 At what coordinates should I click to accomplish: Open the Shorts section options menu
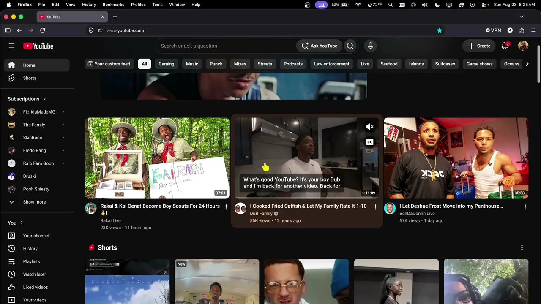(x=522, y=247)
